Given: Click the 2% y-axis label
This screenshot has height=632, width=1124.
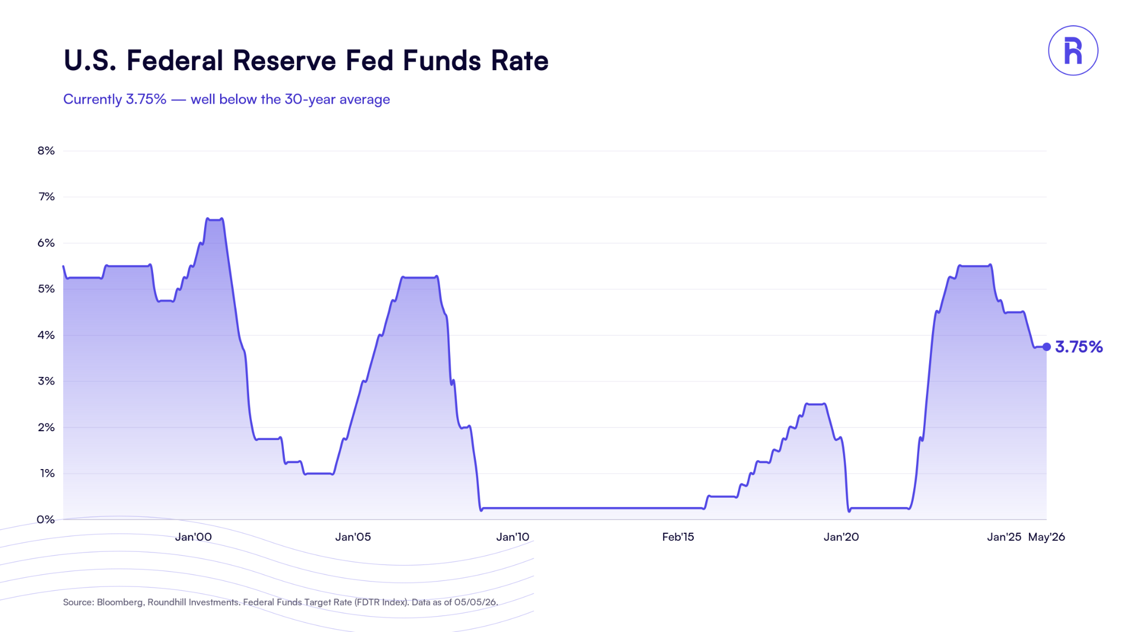Looking at the screenshot, I should [x=46, y=427].
